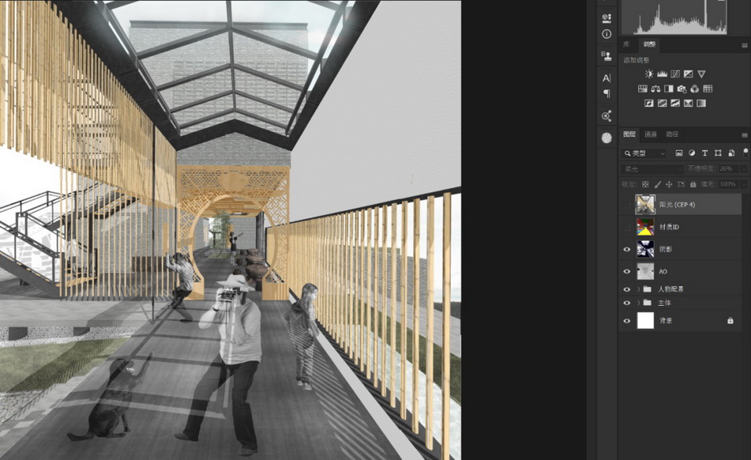Screen dimensions: 751x460
Task: Expand the 人物配景 layer group
Action: pyautogui.click(x=638, y=289)
